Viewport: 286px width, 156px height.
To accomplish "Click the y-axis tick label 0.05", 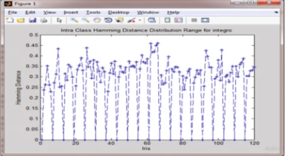I will pyautogui.click(x=32, y=129).
